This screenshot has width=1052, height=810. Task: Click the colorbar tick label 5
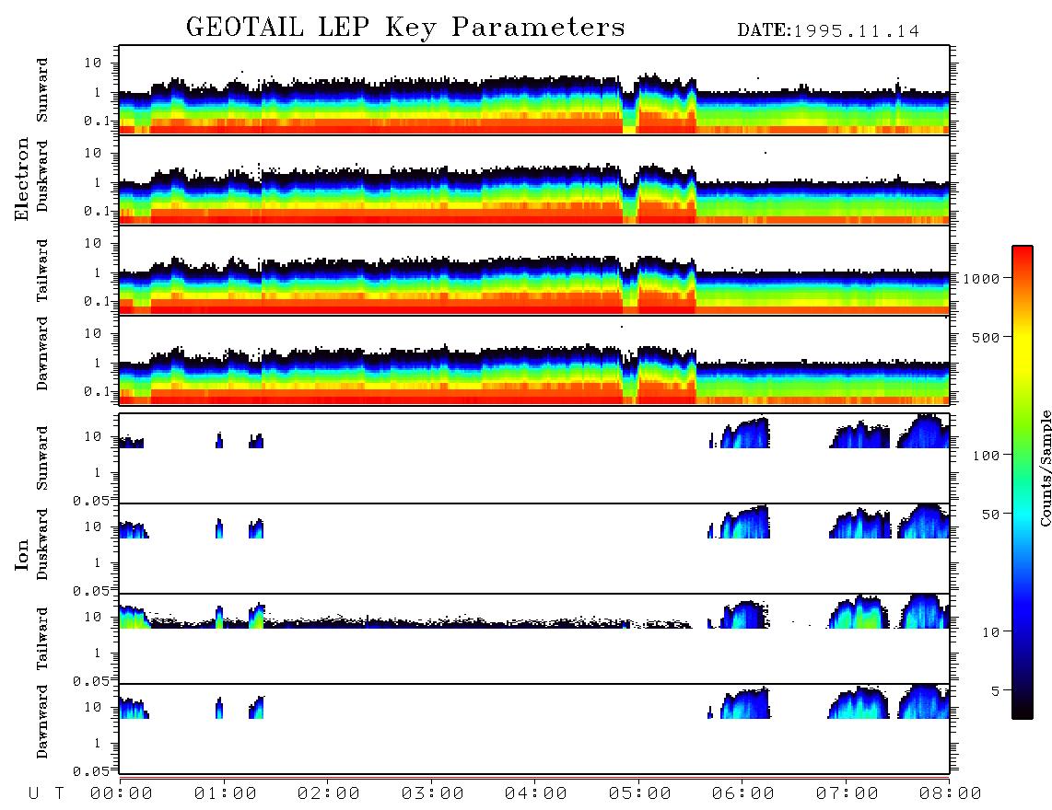(996, 691)
